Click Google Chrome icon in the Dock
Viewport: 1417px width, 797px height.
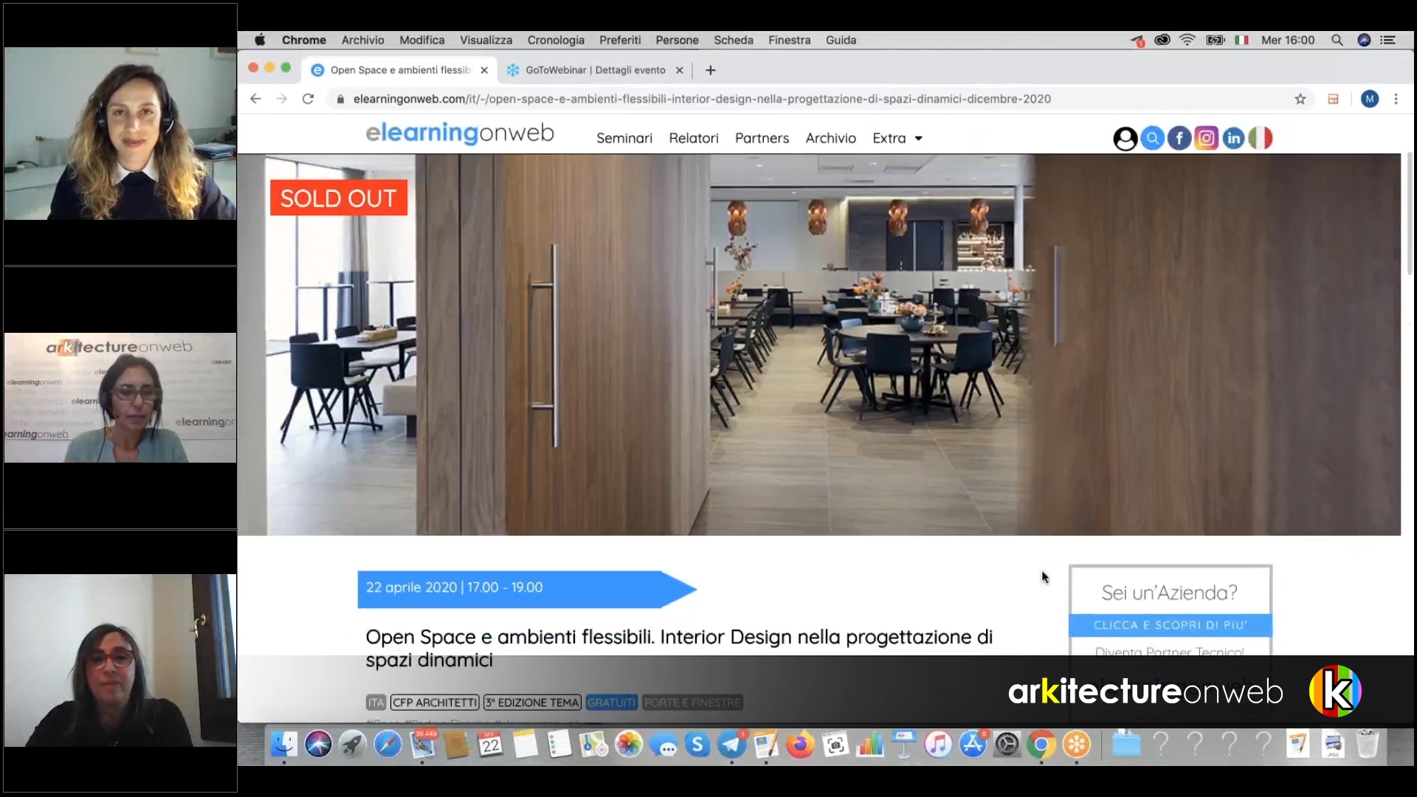[x=1041, y=745]
